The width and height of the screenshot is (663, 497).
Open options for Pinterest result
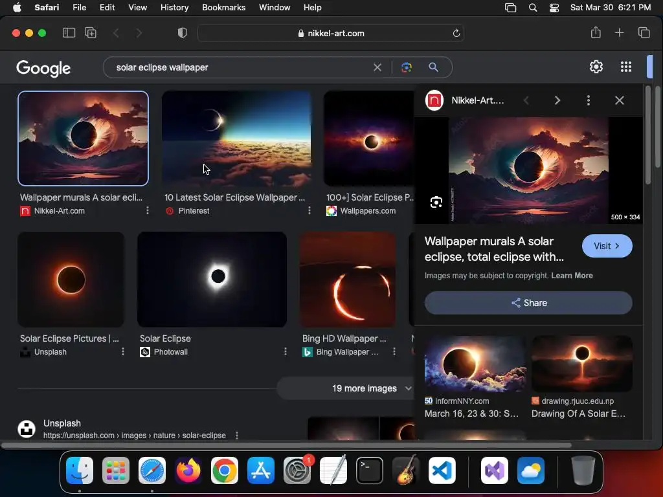pos(309,210)
